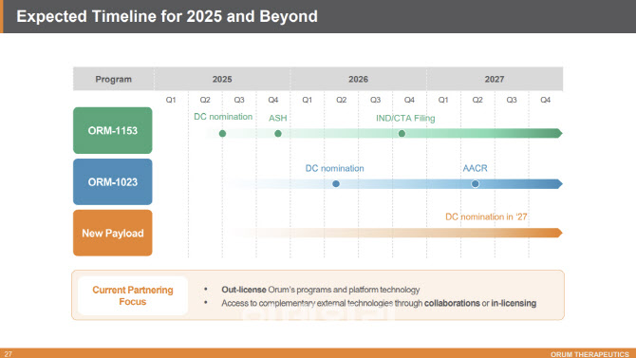Click the Out-license bold text
Screen dimensions: 636x358
pyautogui.click(x=244, y=290)
